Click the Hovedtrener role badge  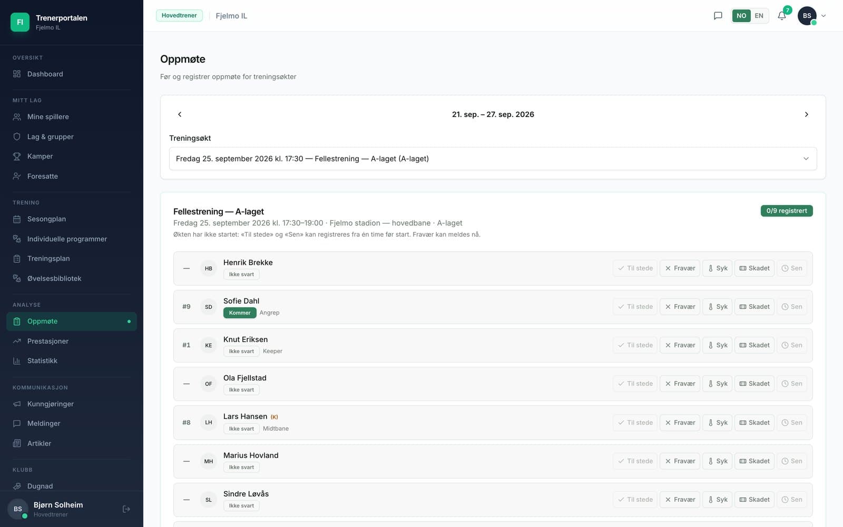tap(179, 15)
